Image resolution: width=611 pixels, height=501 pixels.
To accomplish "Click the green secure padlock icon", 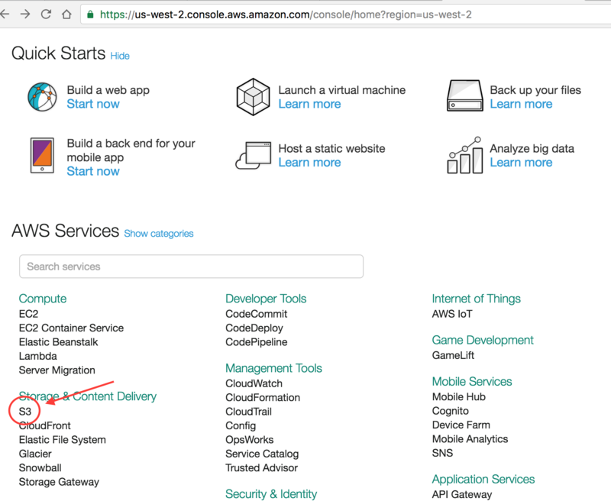I will click(90, 15).
